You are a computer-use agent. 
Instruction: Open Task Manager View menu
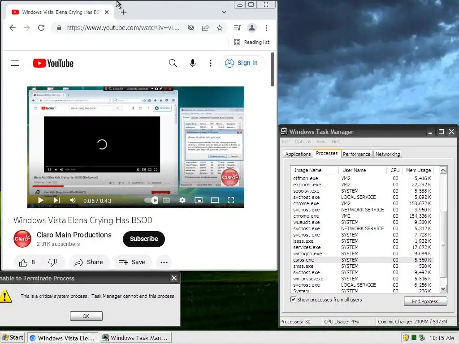[x=321, y=142]
